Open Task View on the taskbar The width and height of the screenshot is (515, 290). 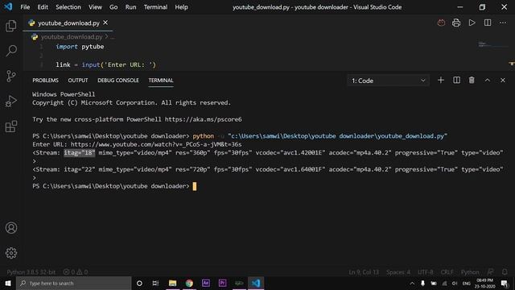[155, 283]
